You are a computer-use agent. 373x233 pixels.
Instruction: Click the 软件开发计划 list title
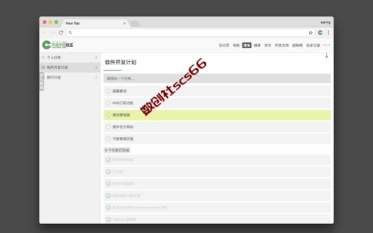click(x=121, y=62)
